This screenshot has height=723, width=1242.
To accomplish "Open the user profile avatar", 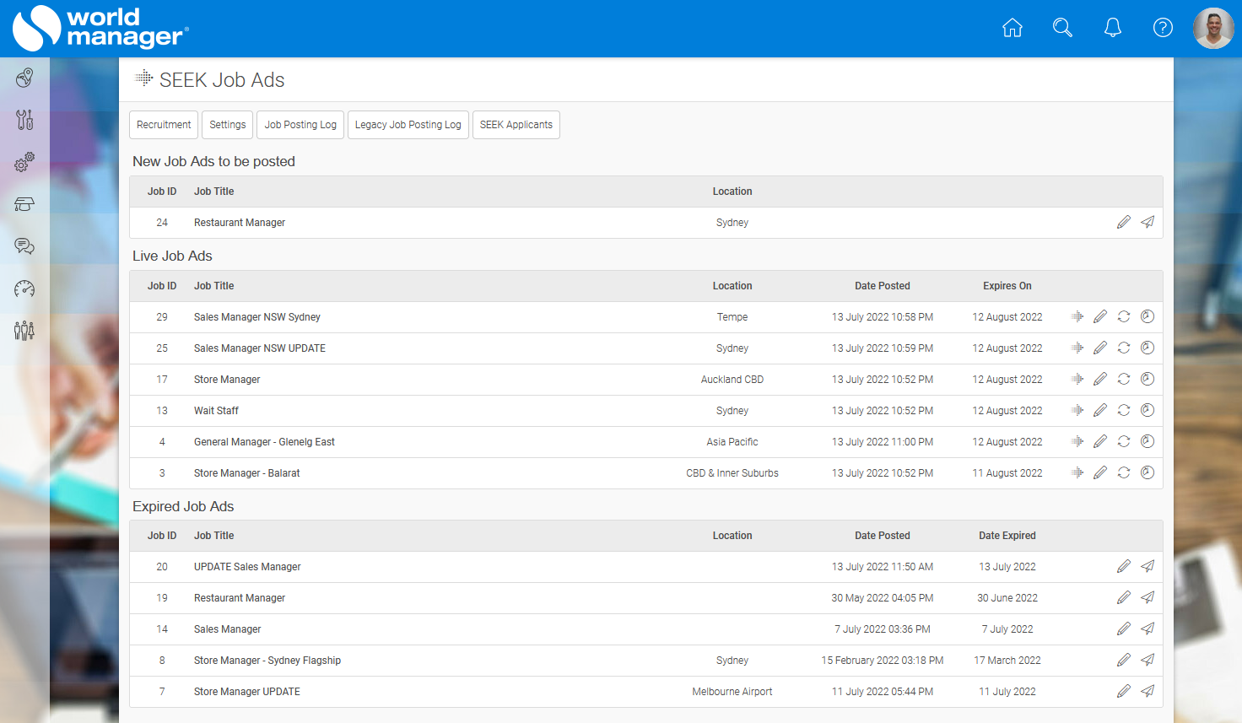I will [1213, 28].
